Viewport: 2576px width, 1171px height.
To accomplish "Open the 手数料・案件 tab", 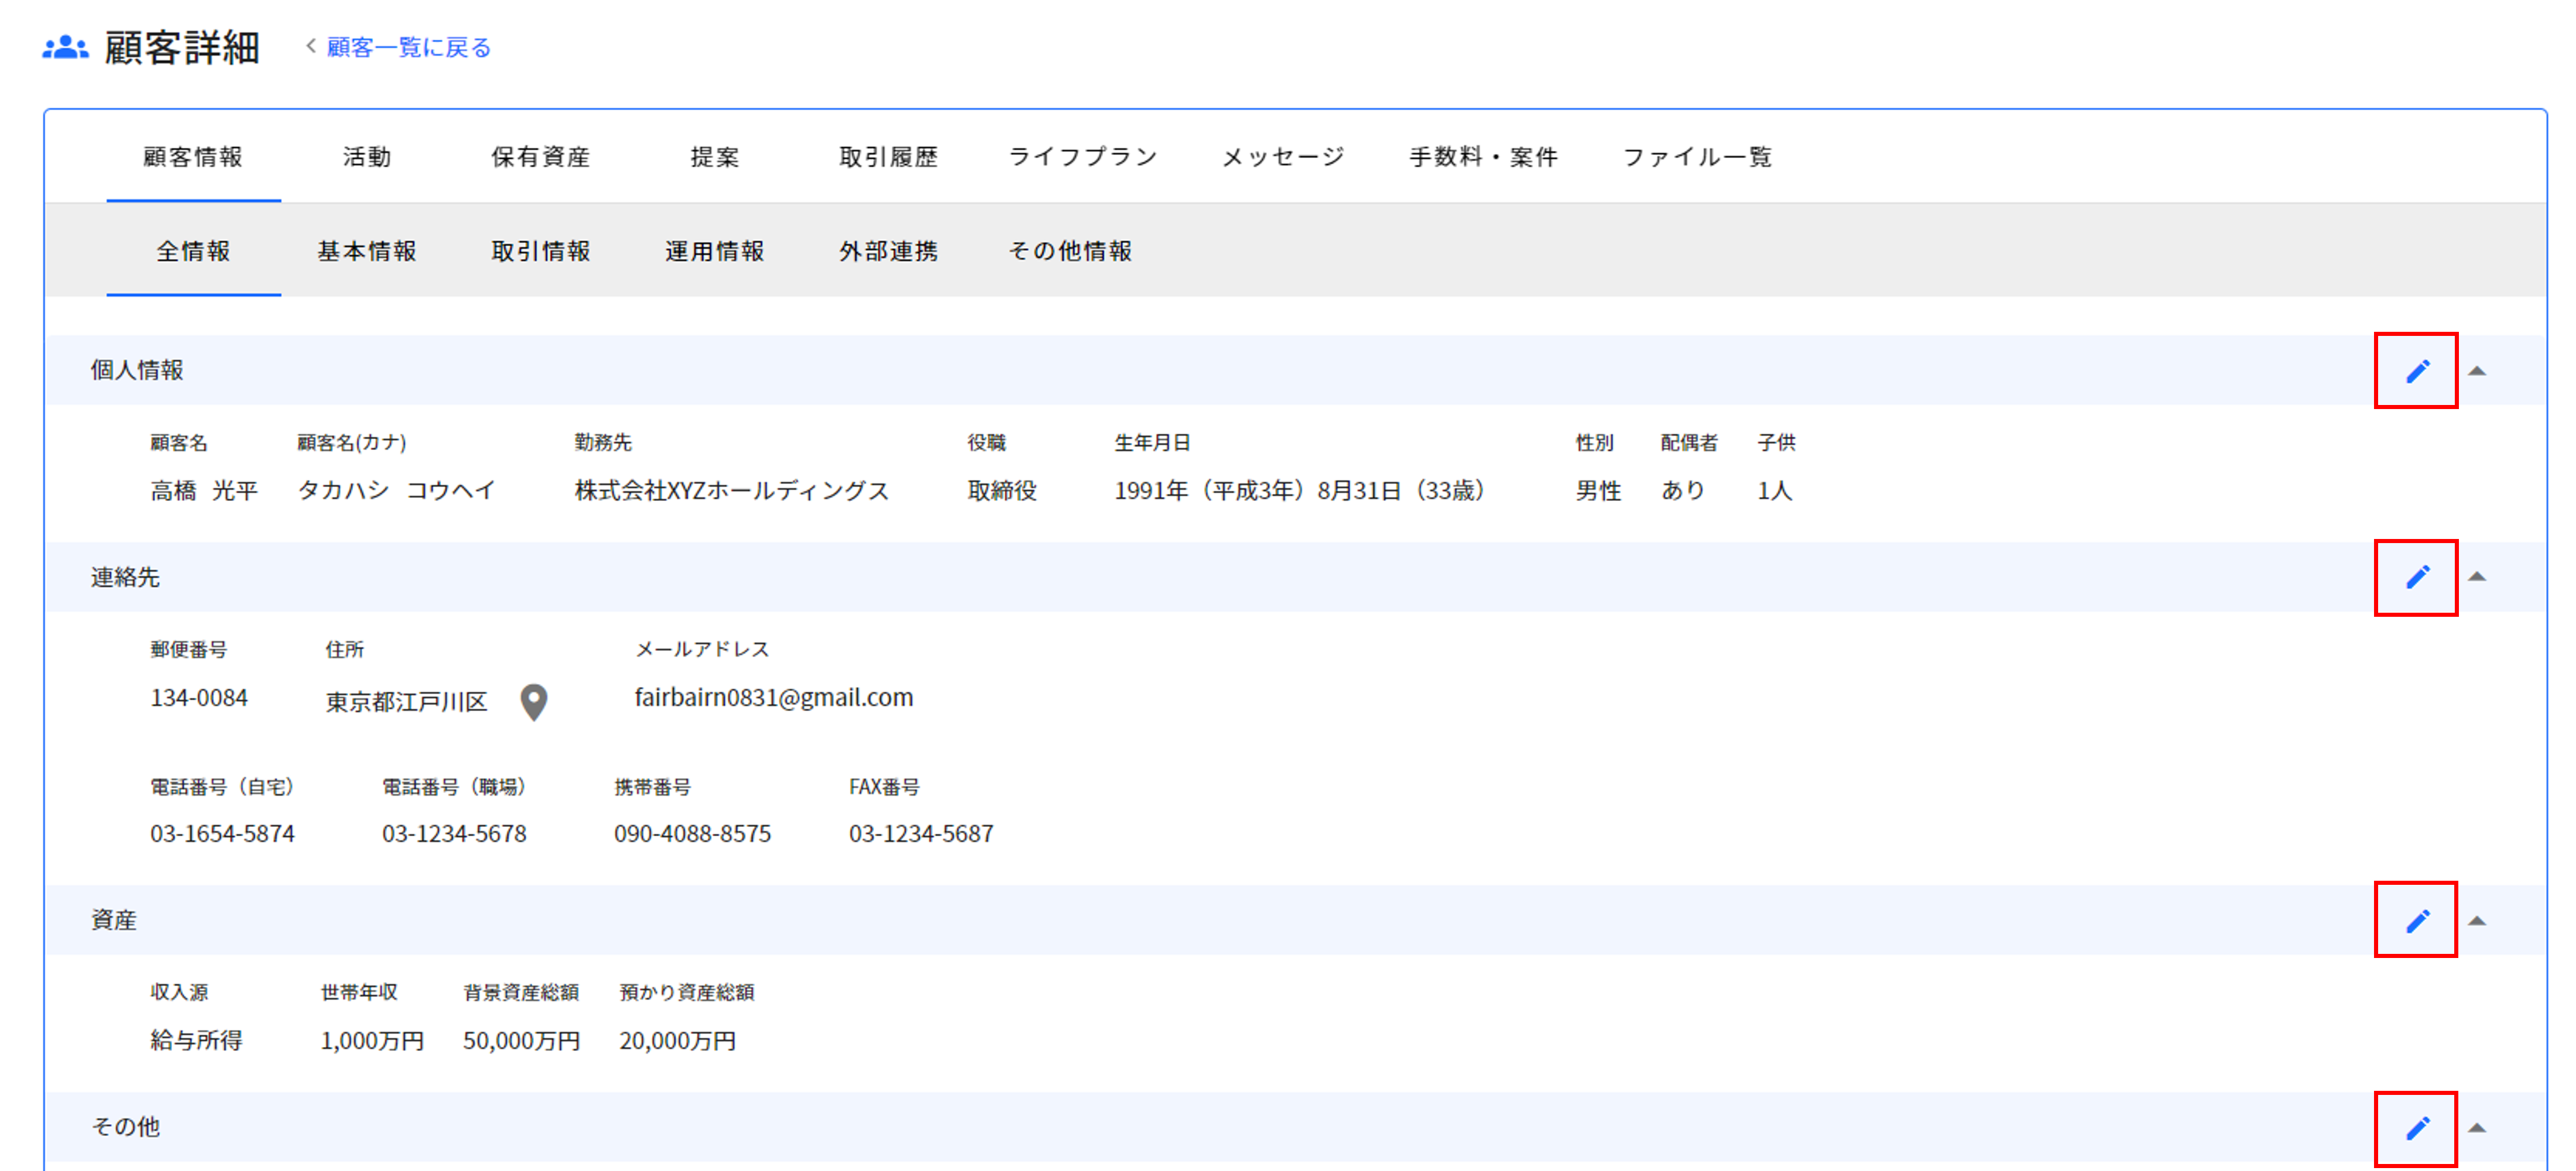I will [x=1484, y=157].
